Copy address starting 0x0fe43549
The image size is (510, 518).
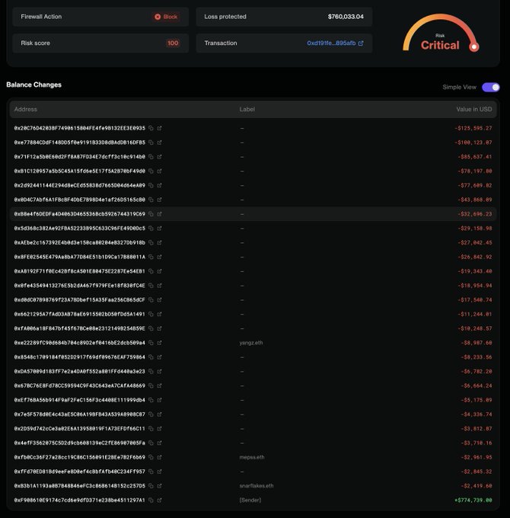click(151, 286)
